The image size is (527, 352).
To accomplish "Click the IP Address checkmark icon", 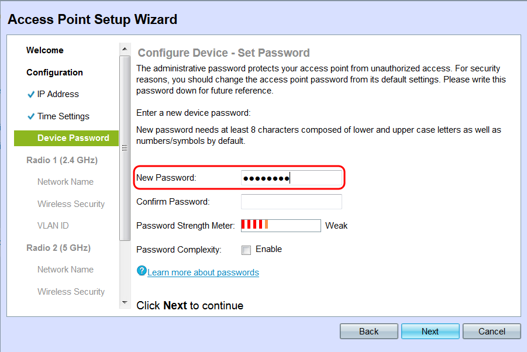I will point(31,95).
